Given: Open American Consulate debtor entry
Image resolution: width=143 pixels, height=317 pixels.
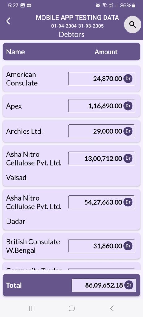Looking at the screenshot, I should tap(71, 79).
